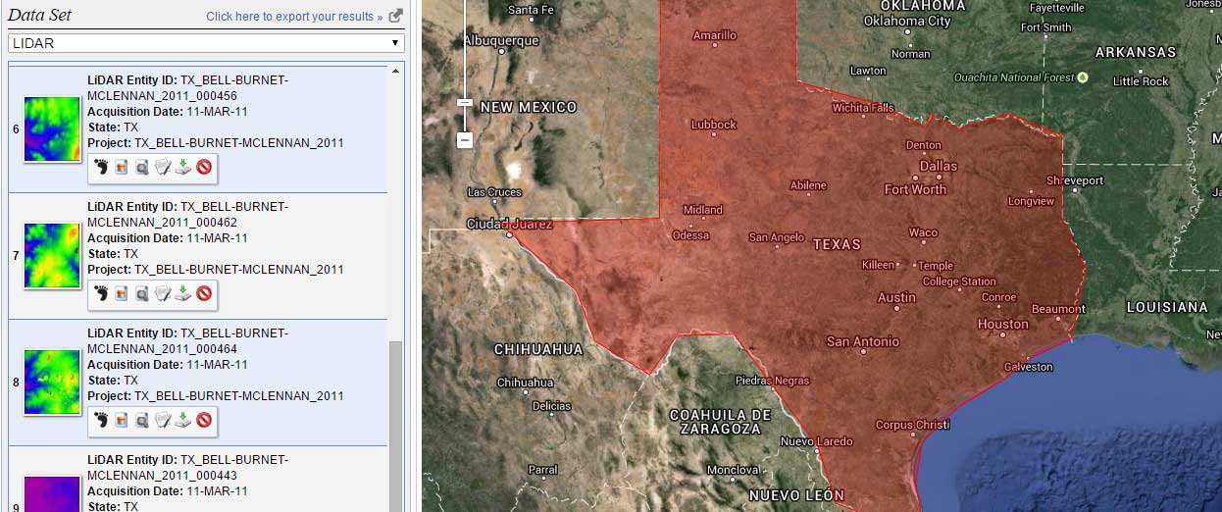This screenshot has height=512, width=1222.
Task: Click the Amarillo label on the map
Action: click(x=715, y=35)
